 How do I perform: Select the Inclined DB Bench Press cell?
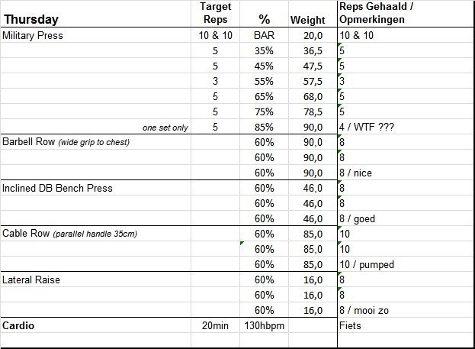coord(56,189)
